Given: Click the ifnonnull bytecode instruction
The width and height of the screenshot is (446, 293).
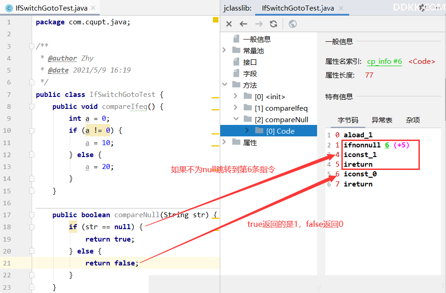Looking at the screenshot, I should (362, 145).
